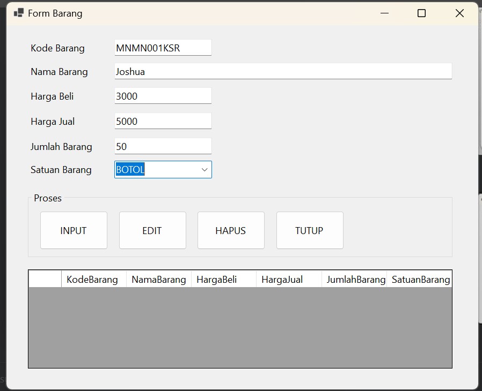Click the Form Barang window icon
This screenshot has height=391, width=482.
point(19,13)
